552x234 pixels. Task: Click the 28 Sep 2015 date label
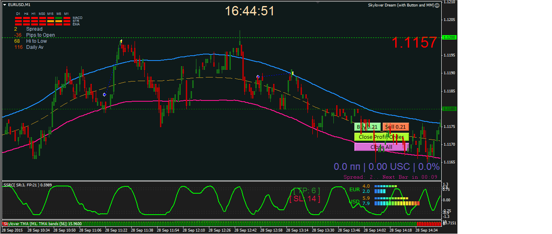click(13, 230)
